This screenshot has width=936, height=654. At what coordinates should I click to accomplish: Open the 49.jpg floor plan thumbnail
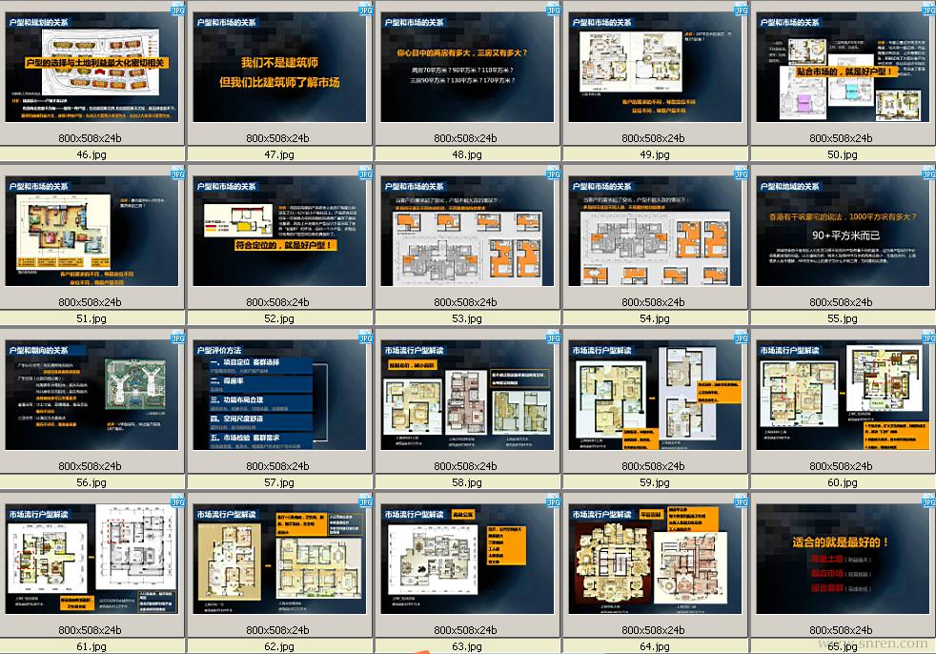pyautogui.click(x=655, y=68)
